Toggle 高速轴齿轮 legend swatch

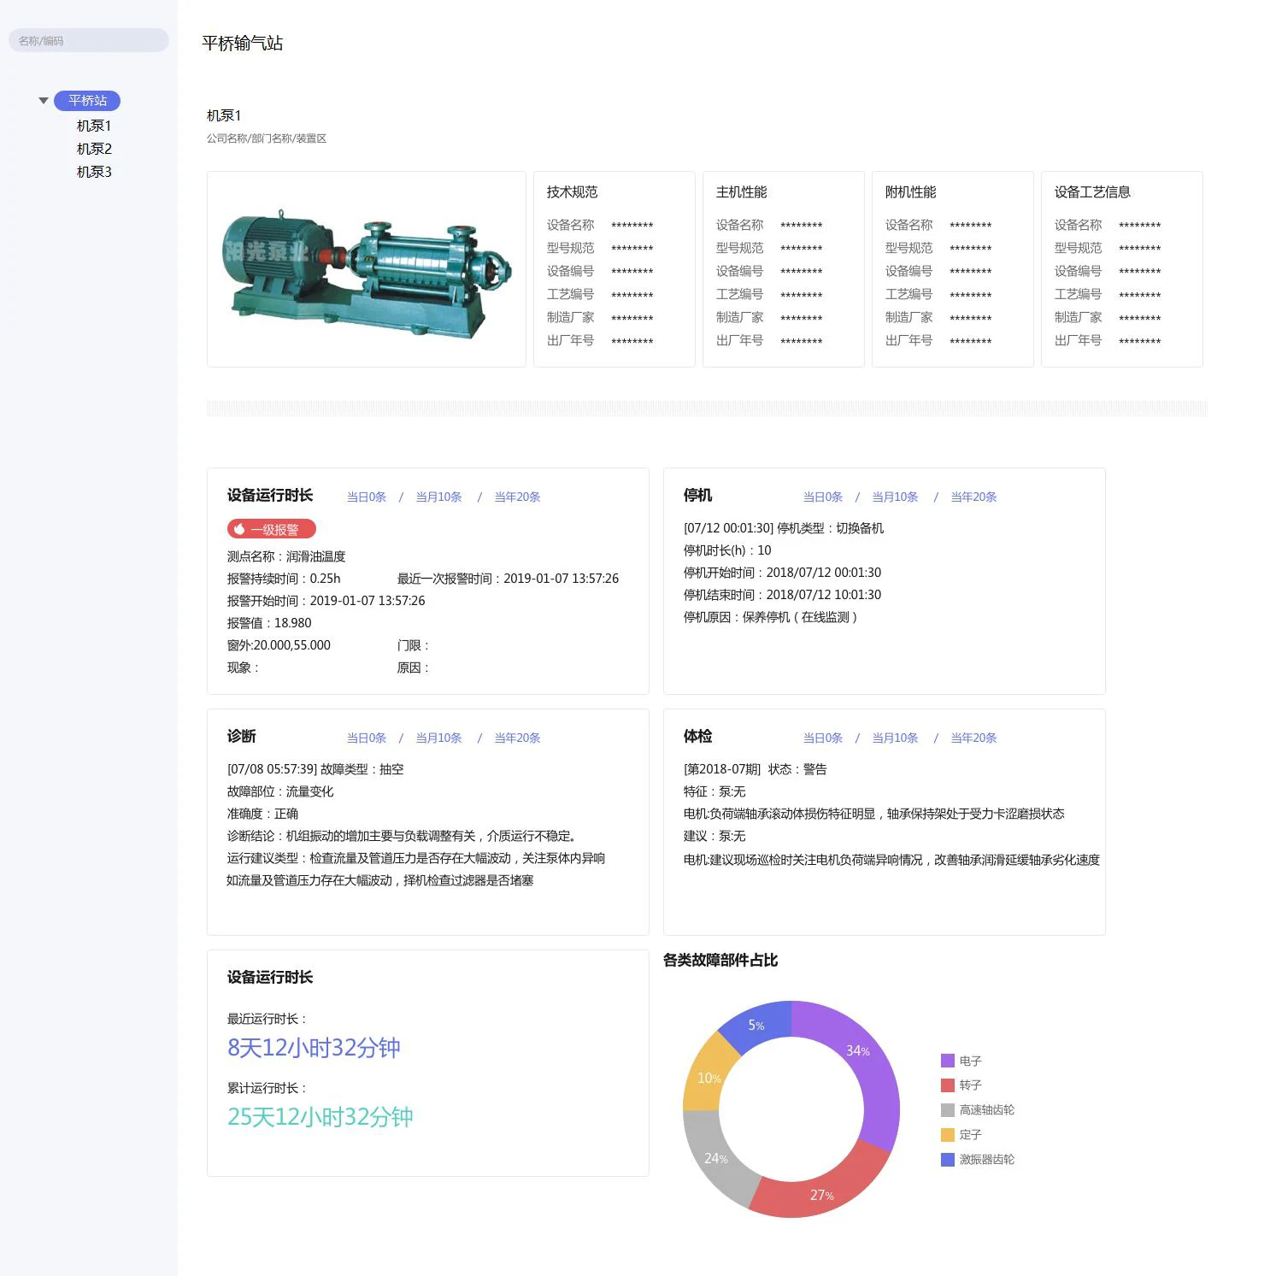pyautogui.click(x=947, y=1110)
